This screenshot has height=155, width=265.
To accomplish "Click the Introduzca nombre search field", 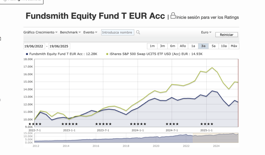I will point(118,32).
